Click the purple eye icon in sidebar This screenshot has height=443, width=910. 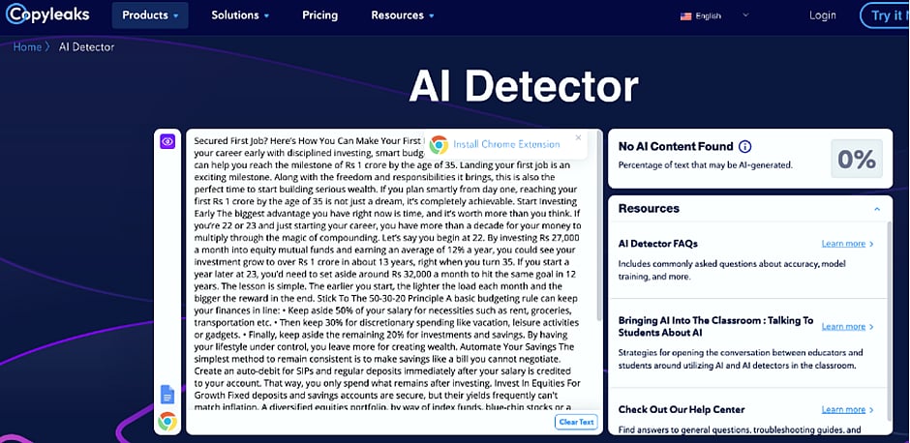point(167,141)
